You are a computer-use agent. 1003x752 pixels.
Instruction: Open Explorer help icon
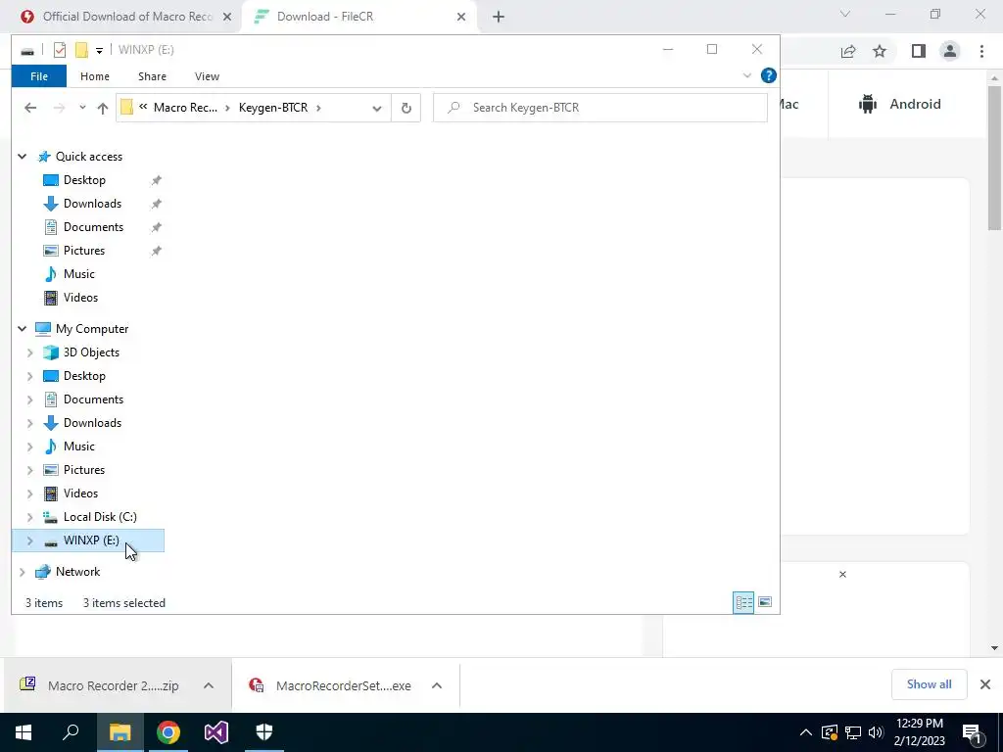768,75
